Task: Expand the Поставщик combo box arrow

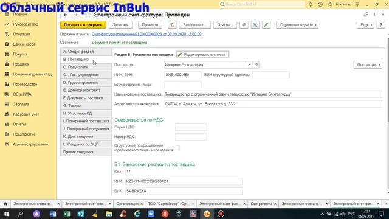Action: (250, 65)
